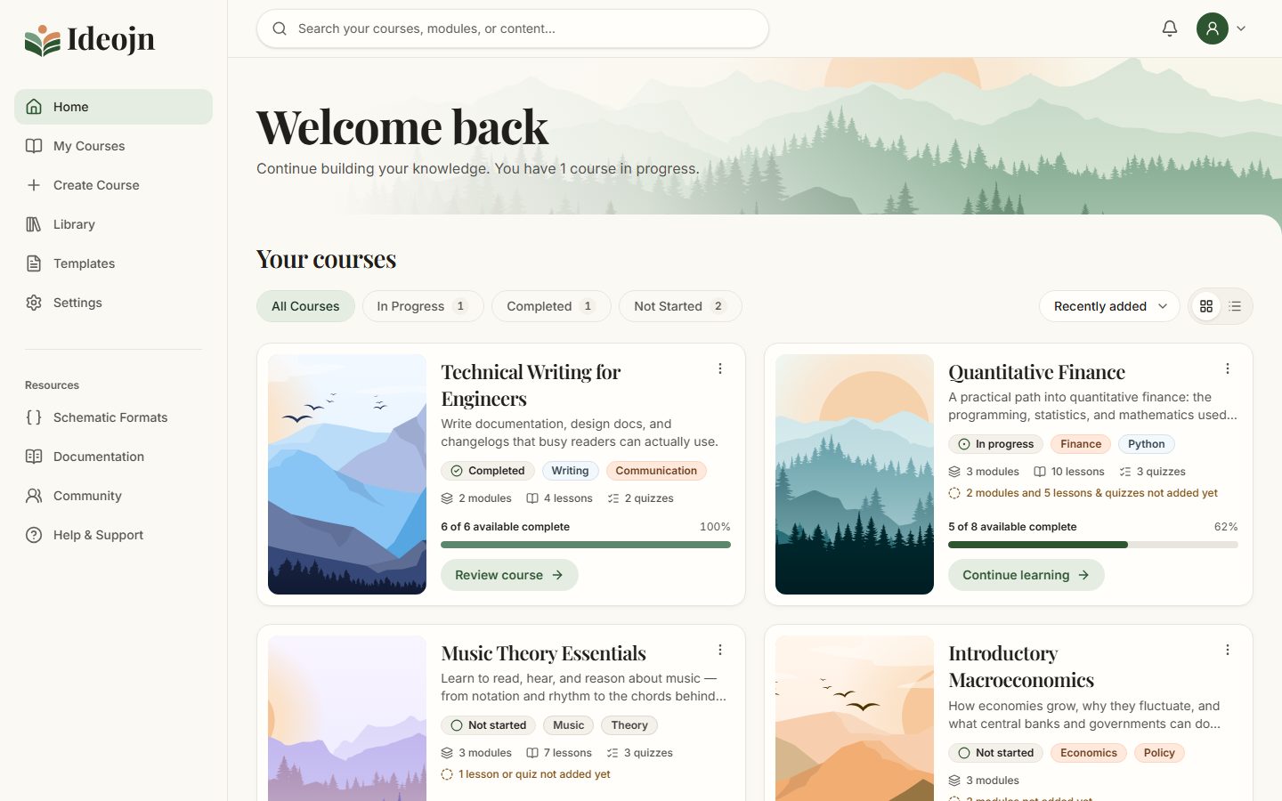Open Templates in sidebar
This screenshot has width=1282, height=801.
113,263
